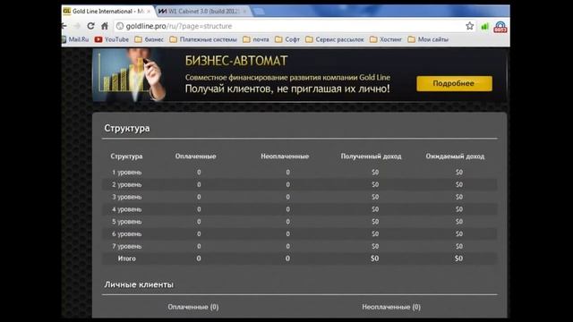Viewport: 573px width, 322px height.
Task: Click Итого row Полученный доход $0 value
Action: [x=375, y=258]
